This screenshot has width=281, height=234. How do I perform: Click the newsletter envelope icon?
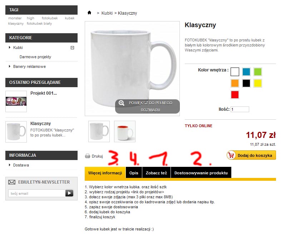(x=12, y=182)
